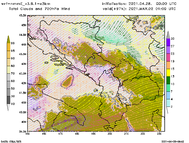Click the grey arrow atop the wind legend
Viewport: 189px width, 143px height.
pos(168,35)
